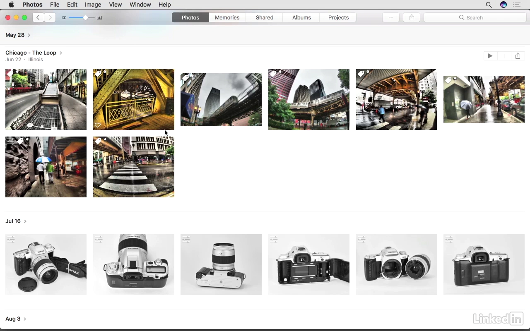Click keyword tag icon on yellow bridge photo

coord(98,74)
